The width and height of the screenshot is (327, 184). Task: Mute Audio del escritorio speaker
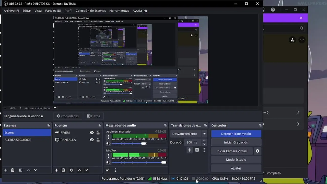[x=109, y=144]
